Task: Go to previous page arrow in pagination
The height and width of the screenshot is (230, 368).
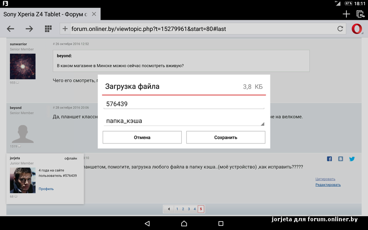Action: point(169,209)
